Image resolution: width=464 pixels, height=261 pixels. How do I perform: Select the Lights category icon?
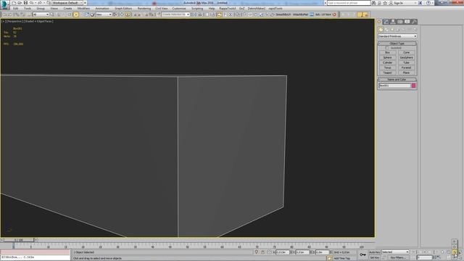392,30
